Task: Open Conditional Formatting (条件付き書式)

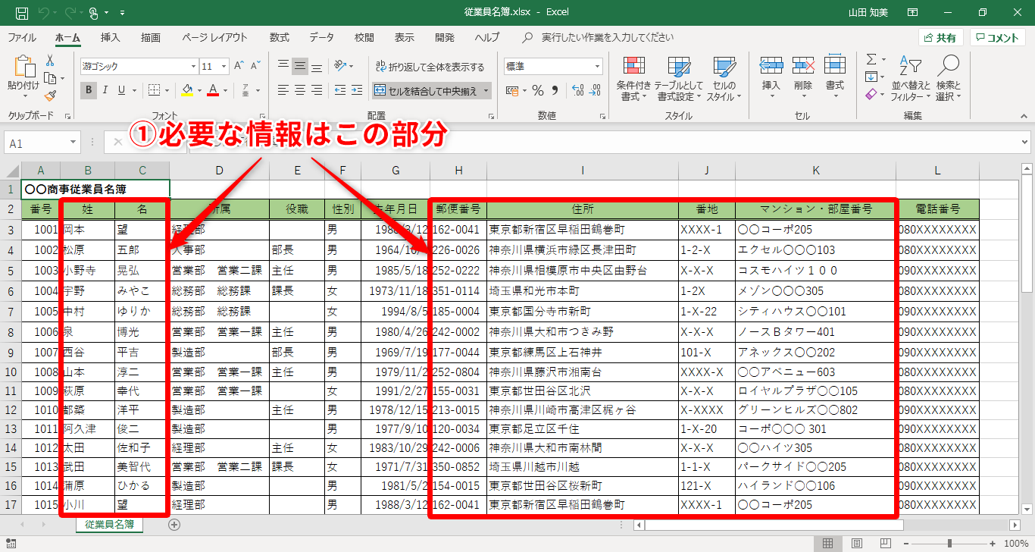Action: (633, 79)
